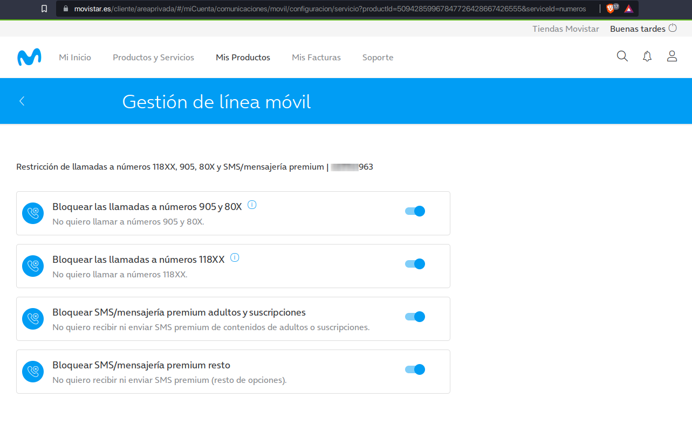Open the search magnifier icon
This screenshot has height=426, width=692.
point(622,57)
